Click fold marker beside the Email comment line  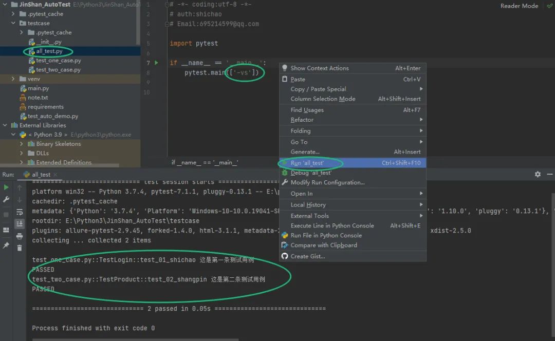pyautogui.click(x=167, y=24)
